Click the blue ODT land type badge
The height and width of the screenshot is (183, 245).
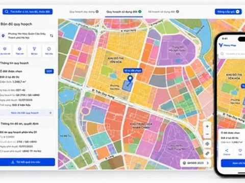click(x=49, y=71)
